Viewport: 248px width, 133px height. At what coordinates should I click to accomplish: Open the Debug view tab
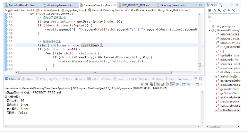pos(157,79)
